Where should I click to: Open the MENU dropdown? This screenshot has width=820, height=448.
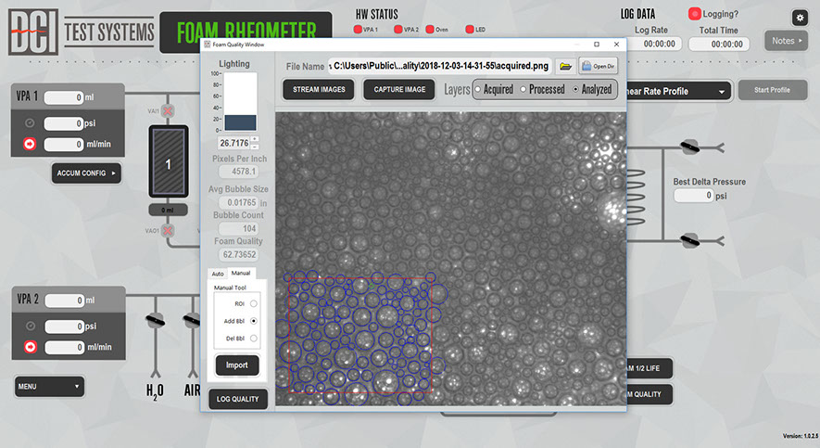click(x=48, y=385)
